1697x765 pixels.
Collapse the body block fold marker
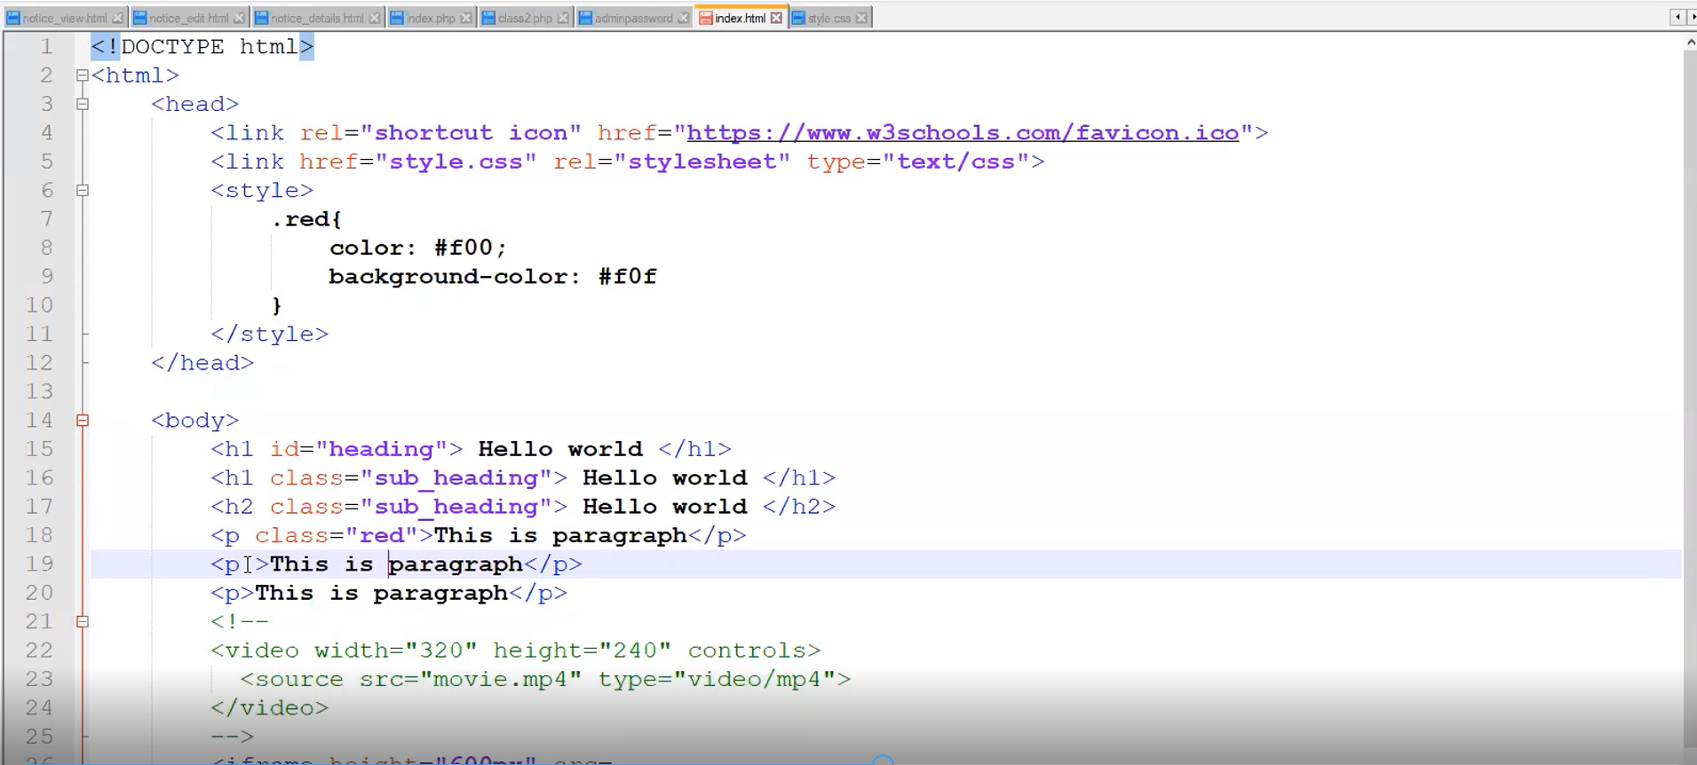point(83,421)
